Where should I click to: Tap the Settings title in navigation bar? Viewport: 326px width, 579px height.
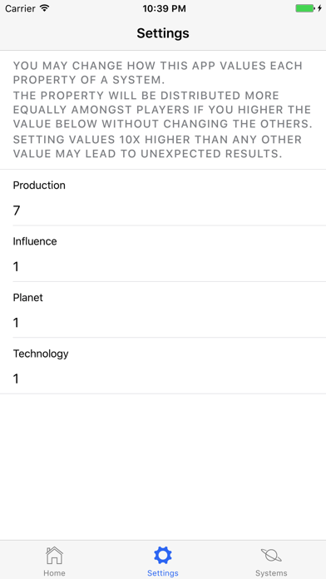pos(163,33)
